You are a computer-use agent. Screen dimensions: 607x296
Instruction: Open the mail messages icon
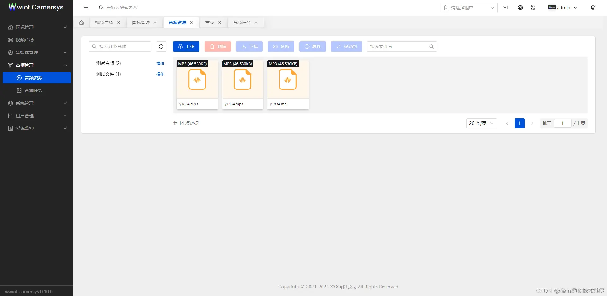[x=505, y=8]
